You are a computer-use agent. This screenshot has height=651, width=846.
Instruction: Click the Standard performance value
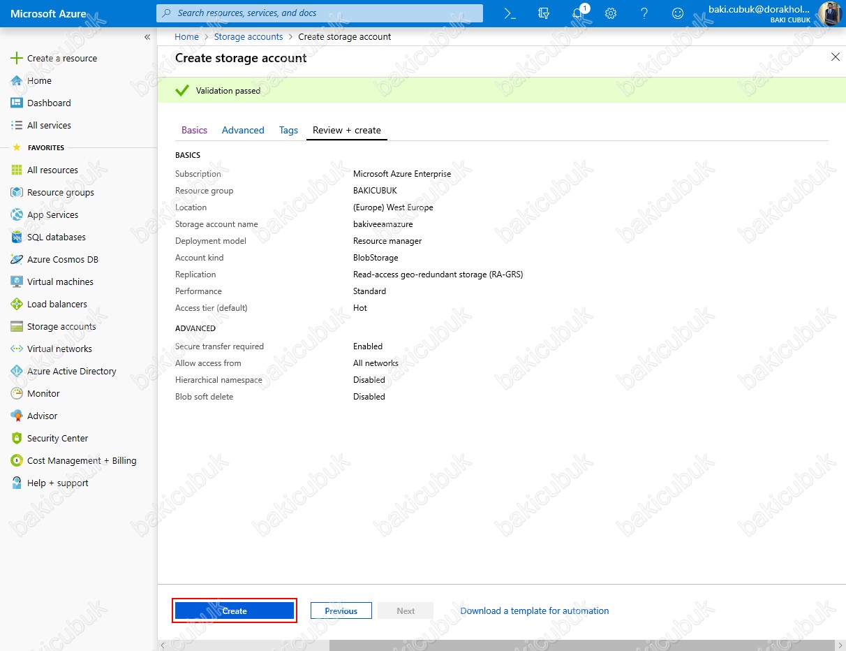[369, 291]
